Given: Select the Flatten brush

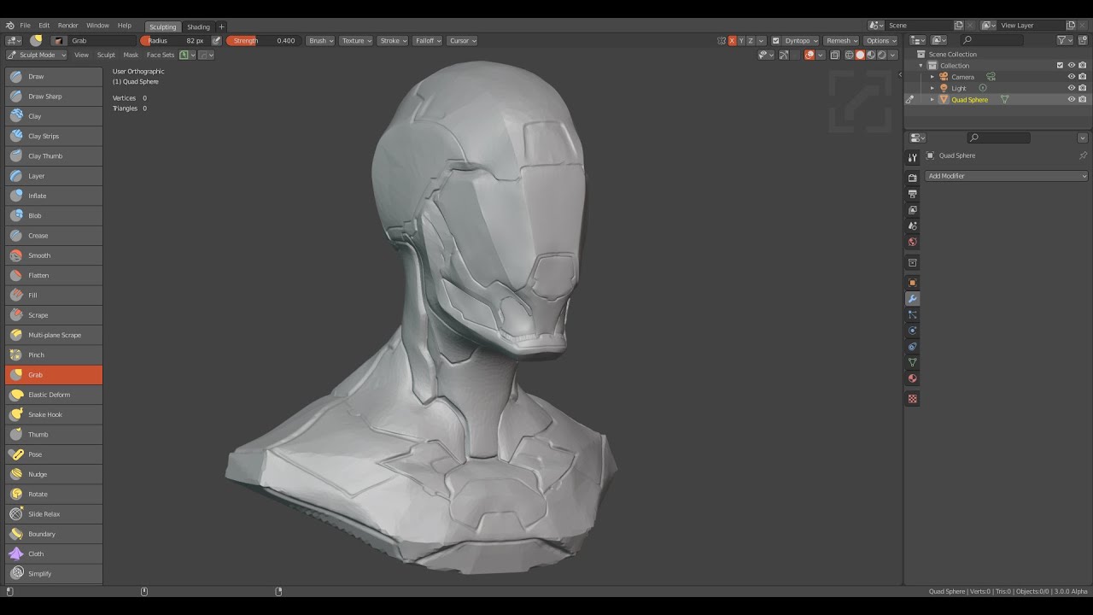Looking at the screenshot, I should click(x=54, y=275).
